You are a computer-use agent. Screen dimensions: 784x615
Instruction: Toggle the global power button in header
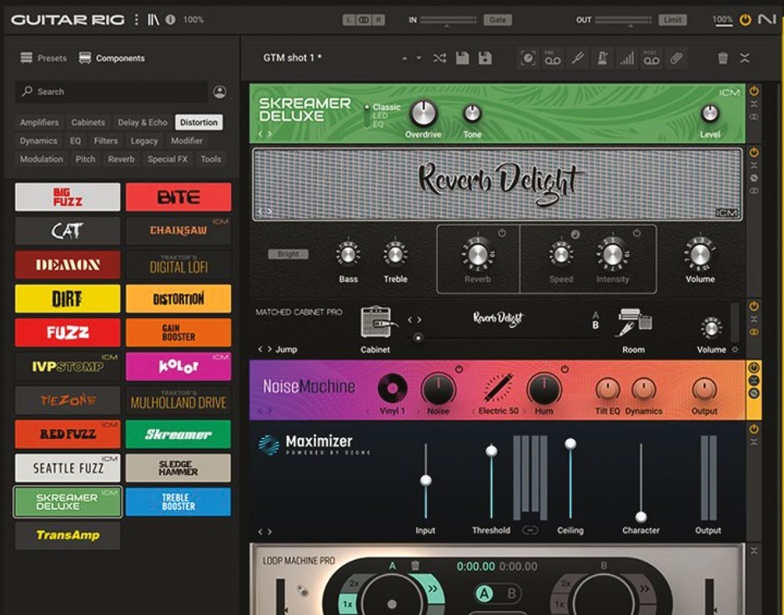pyautogui.click(x=745, y=19)
